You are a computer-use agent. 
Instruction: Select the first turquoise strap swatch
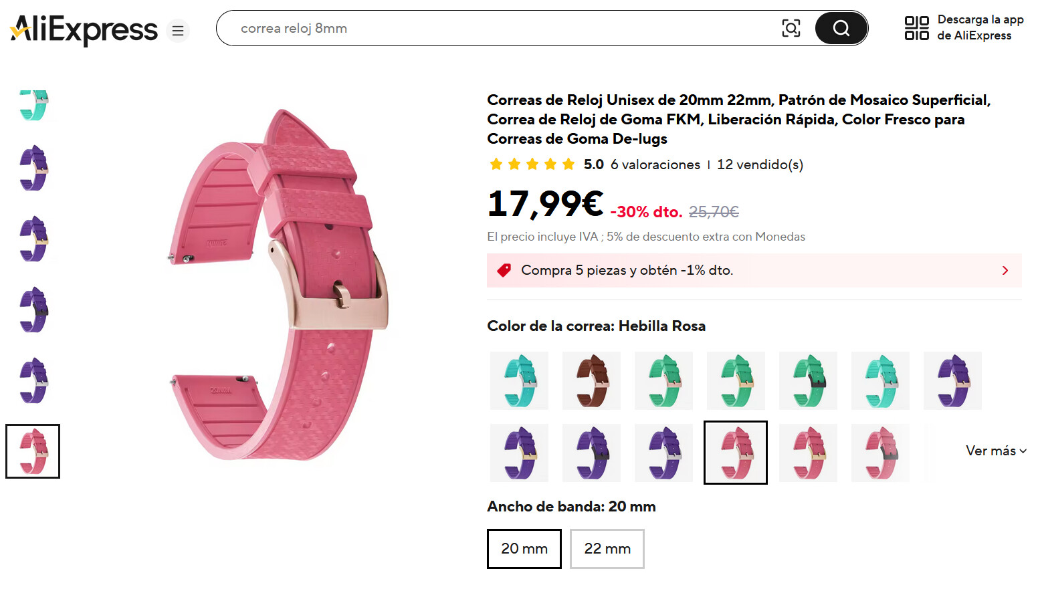pyautogui.click(x=519, y=380)
